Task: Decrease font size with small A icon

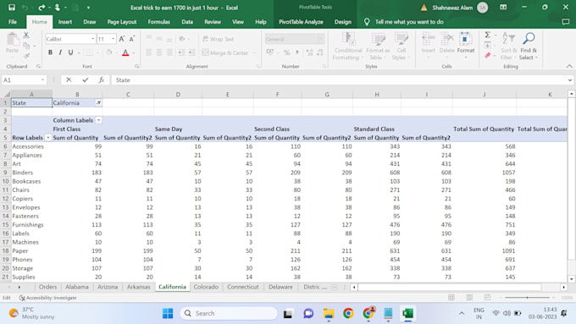Action: (x=132, y=39)
